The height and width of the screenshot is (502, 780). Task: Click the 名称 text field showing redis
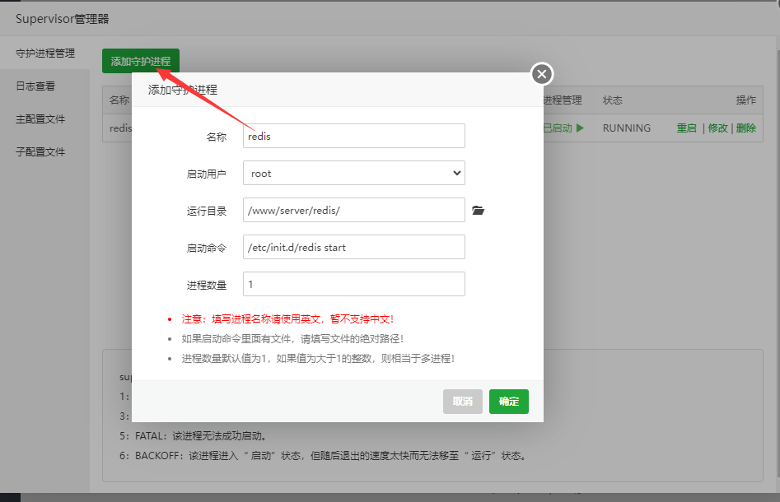(353, 136)
